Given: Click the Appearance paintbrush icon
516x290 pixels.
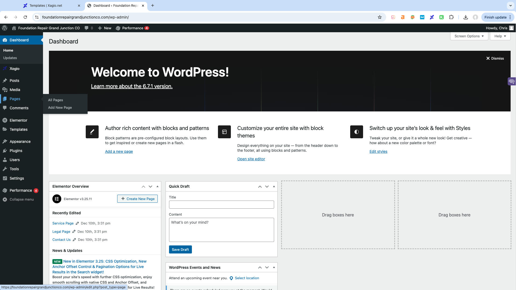Looking at the screenshot, I should coord(5,142).
